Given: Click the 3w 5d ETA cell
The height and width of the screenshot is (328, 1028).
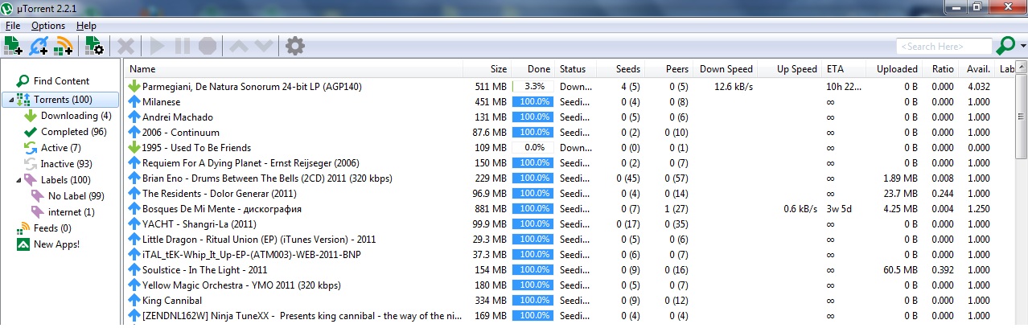Looking at the screenshot, I should point(840,208).
